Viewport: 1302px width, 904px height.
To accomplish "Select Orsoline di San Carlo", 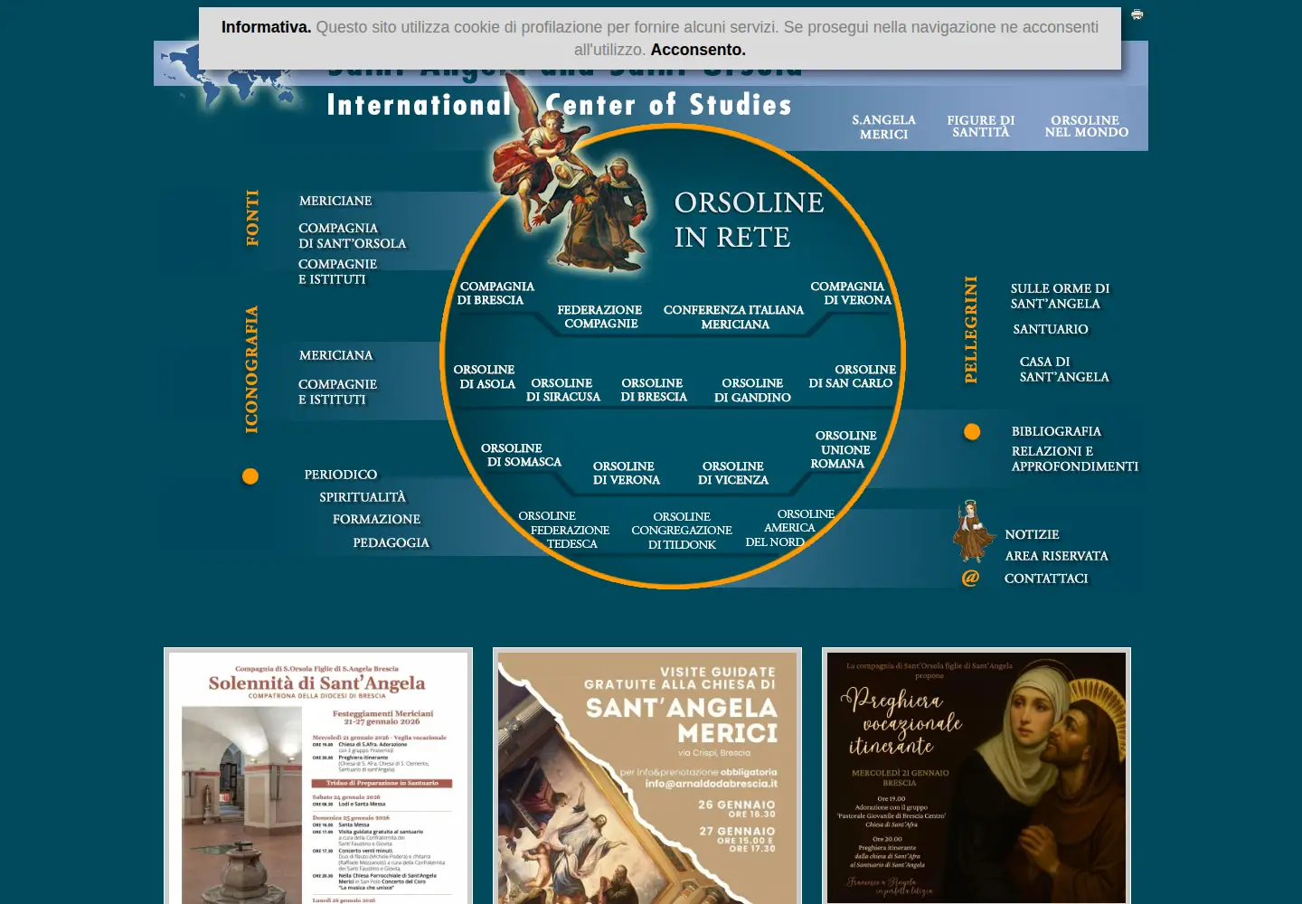I will (x=852, y=376).
